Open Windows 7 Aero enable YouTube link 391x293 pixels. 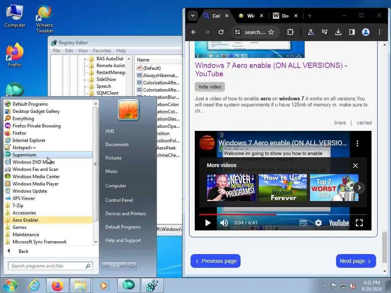(271, 69)
